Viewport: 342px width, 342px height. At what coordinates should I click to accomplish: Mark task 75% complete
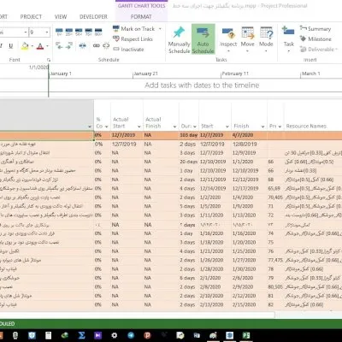[x=88, y=32]
